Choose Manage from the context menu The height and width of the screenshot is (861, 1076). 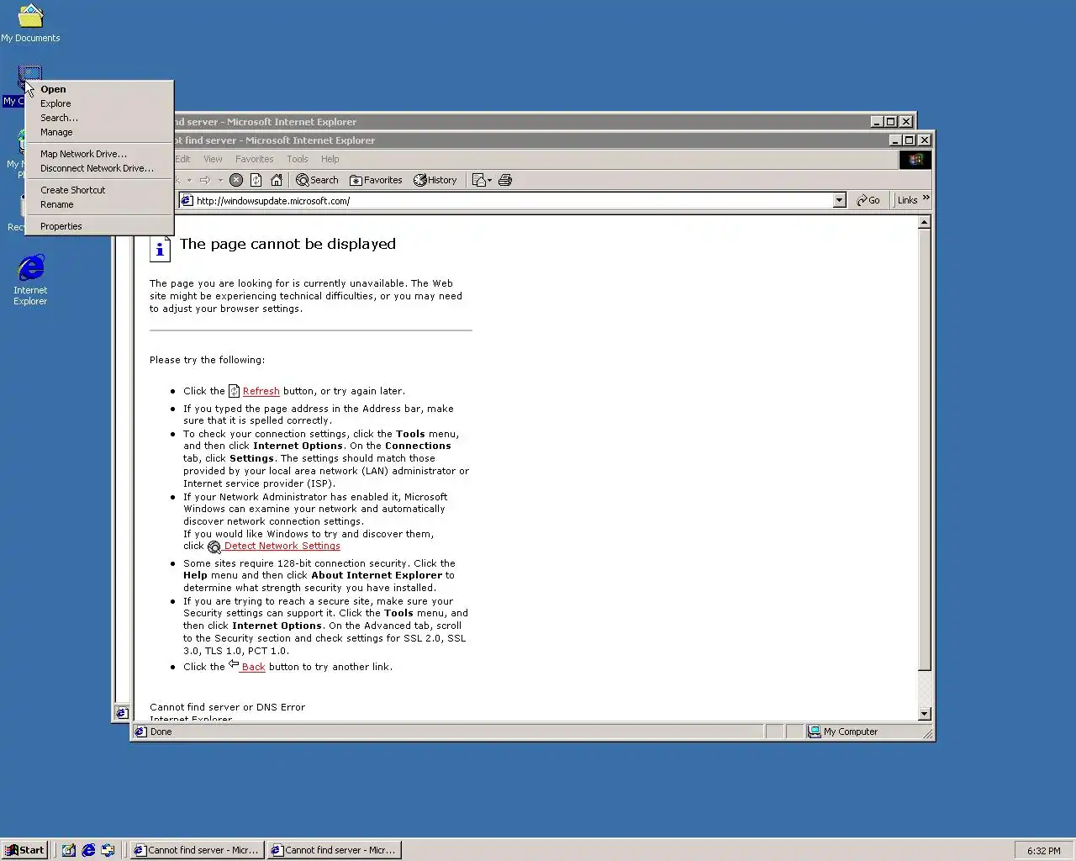99,132
